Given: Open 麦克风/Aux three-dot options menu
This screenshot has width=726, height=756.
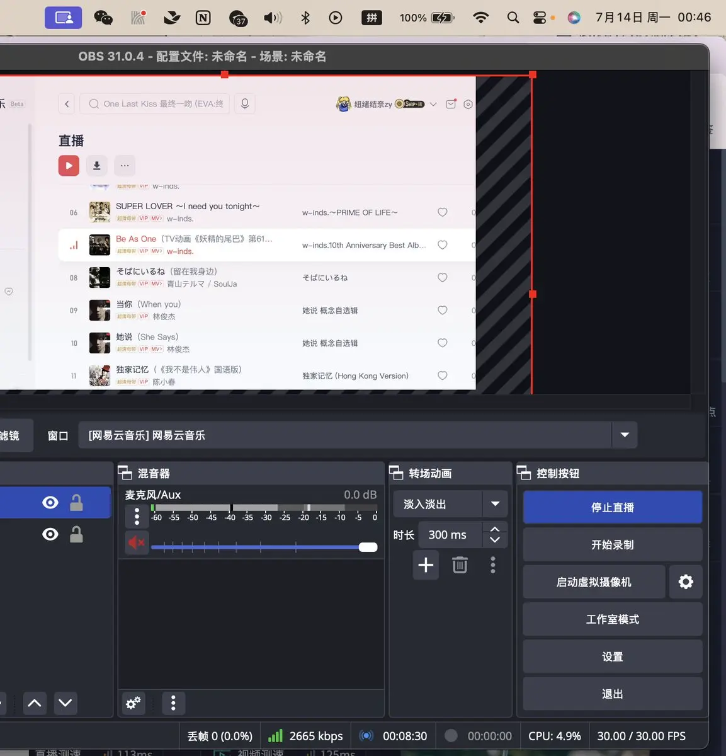Looking at the screenshot, I should click(137, 516).
